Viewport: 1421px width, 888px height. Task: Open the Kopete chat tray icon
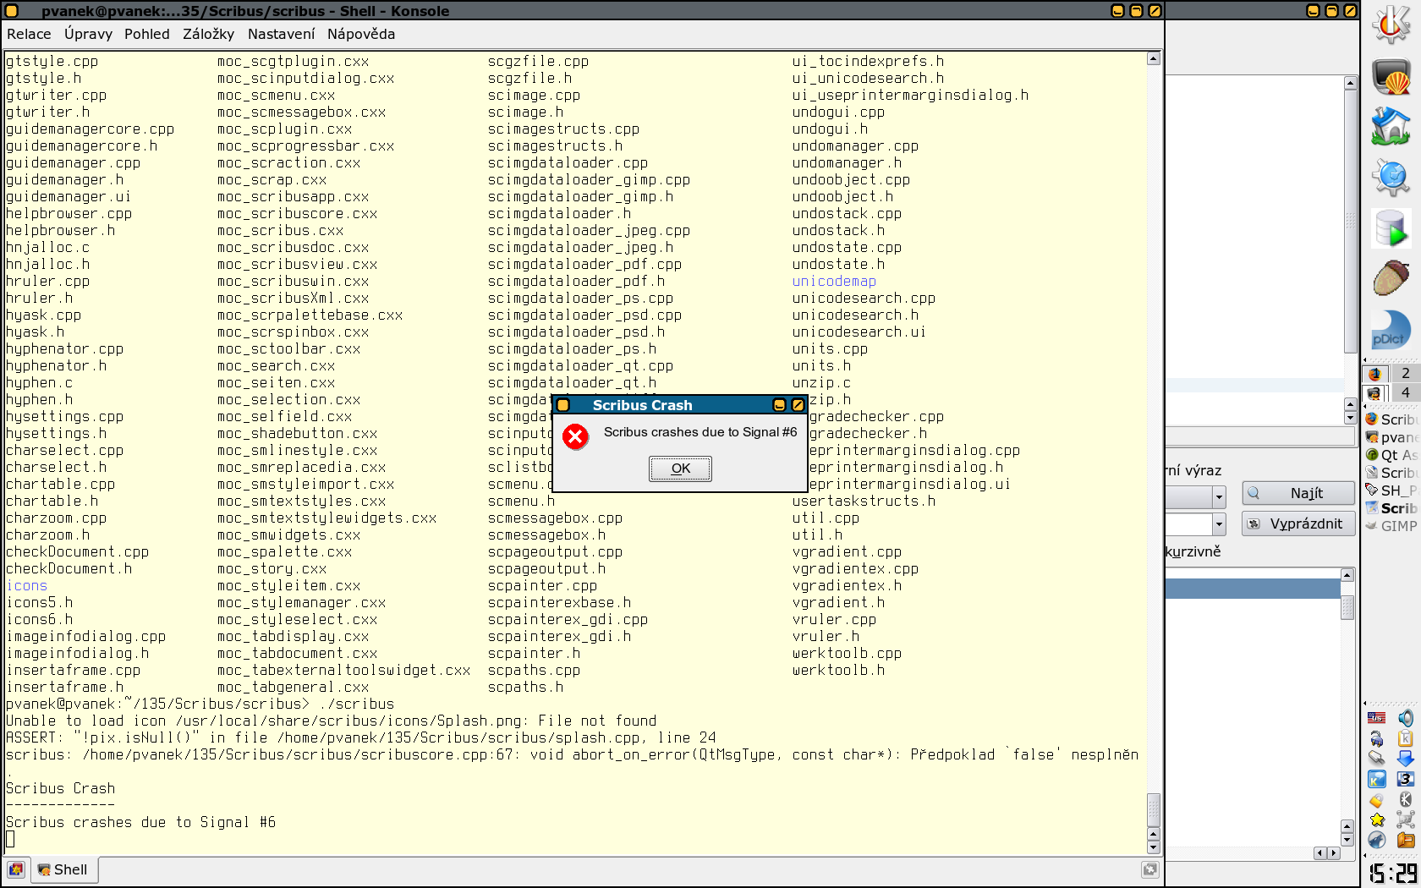(x=1377, y=779)
